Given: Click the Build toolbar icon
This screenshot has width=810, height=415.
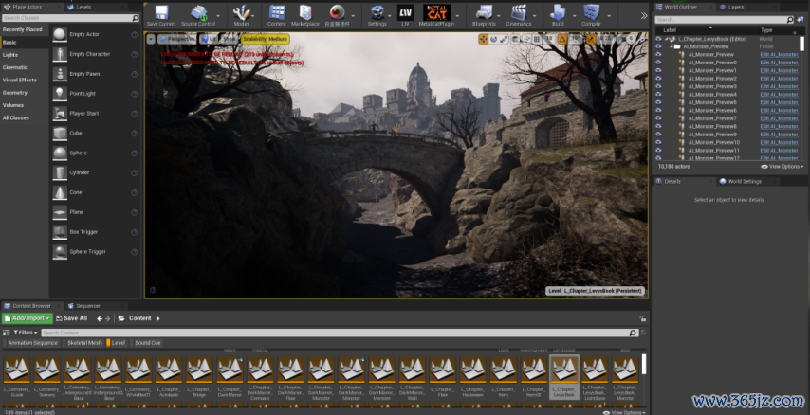Looking at the screenshot, I should [x=557, y=15].
